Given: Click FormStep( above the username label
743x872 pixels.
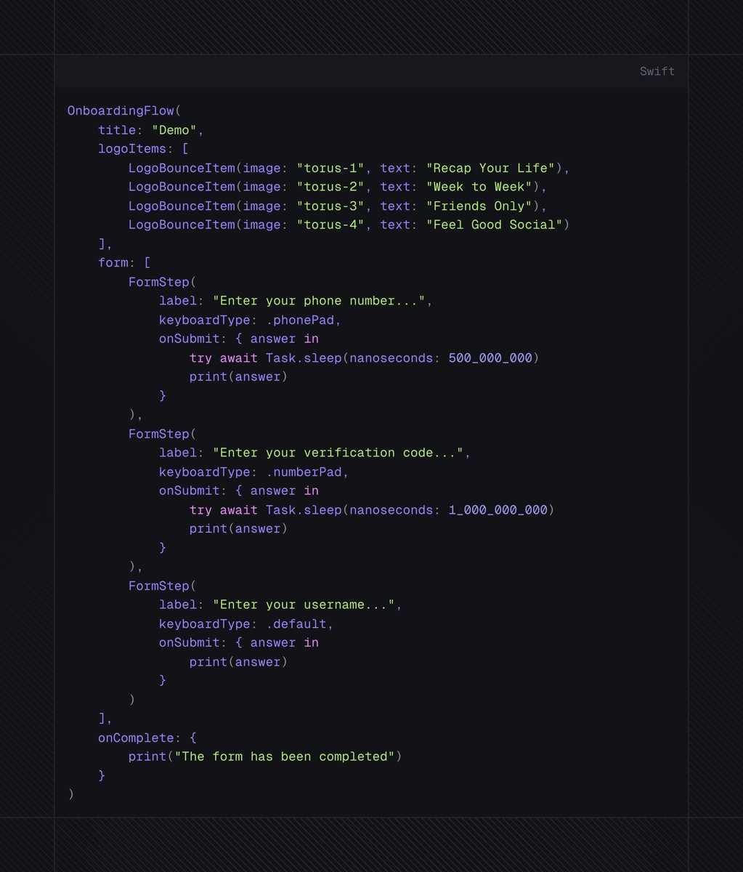Looking at the screenshot, I should pos(163,586).
